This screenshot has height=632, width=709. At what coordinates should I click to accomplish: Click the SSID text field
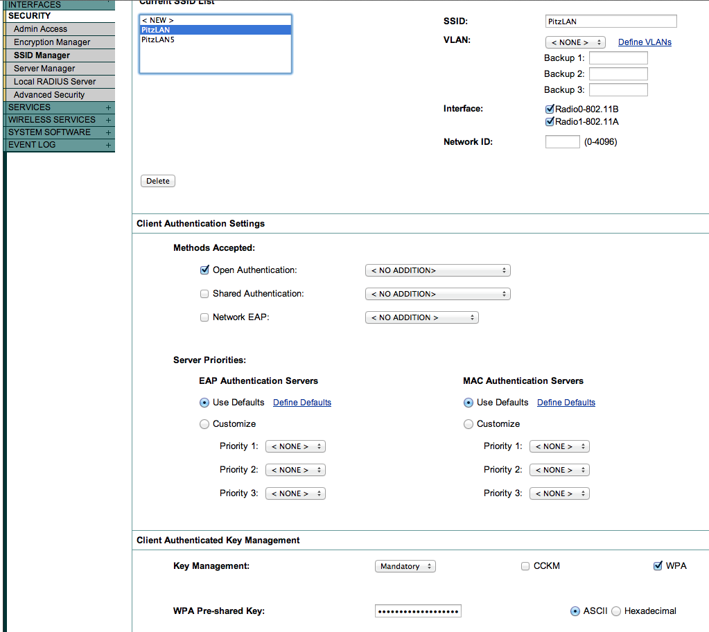tap(611, 21)
